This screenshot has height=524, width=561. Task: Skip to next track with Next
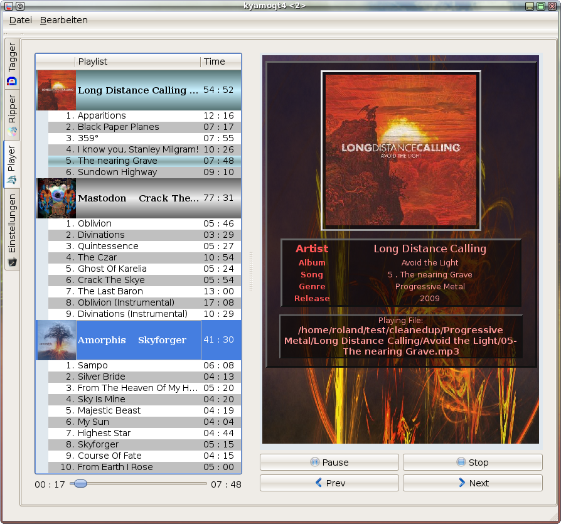click(x=472, y=483)
